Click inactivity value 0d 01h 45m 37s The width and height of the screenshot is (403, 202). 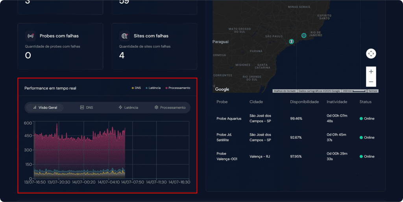point(336,137)
